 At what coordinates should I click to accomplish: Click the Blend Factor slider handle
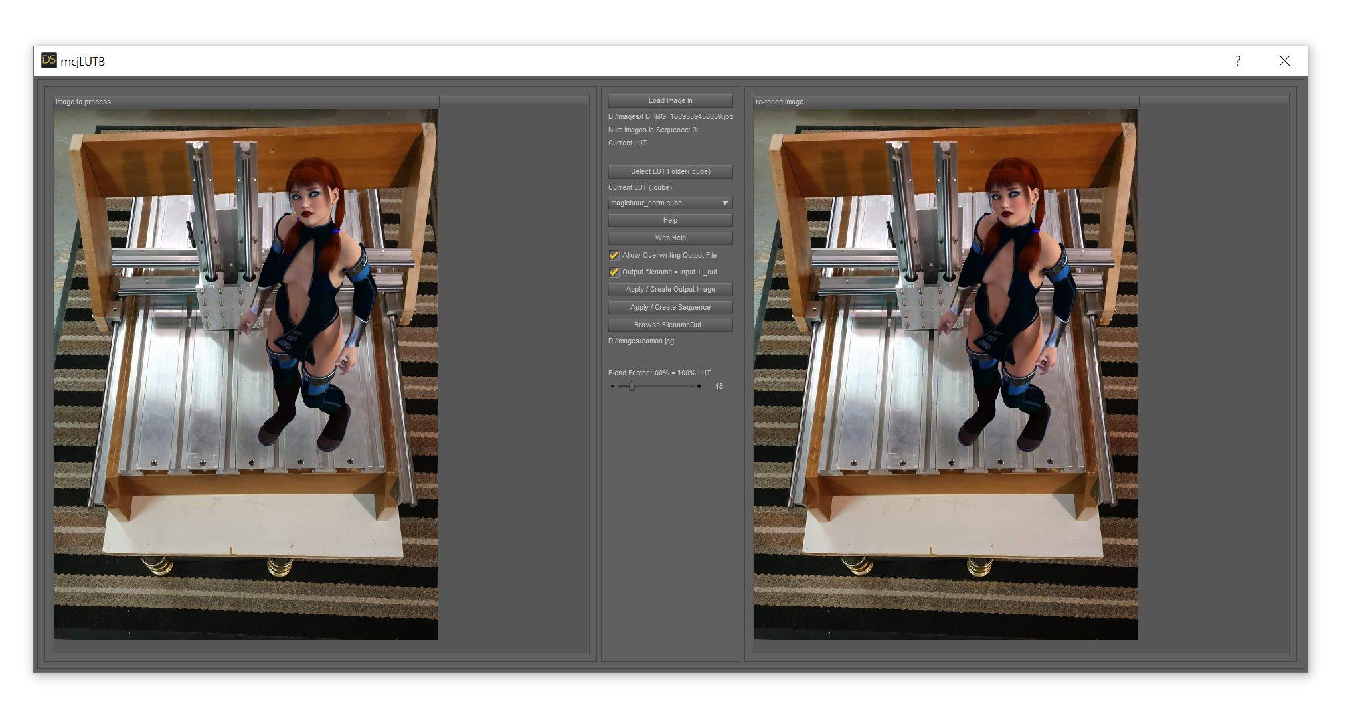[x=632, y=386]
